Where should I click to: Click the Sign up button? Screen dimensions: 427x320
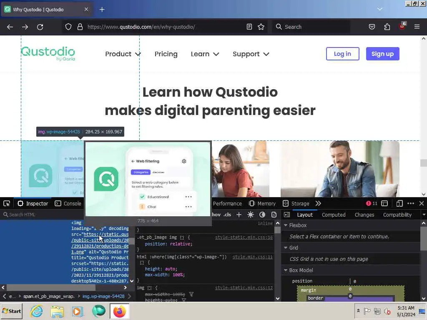(x=383, y=54)
